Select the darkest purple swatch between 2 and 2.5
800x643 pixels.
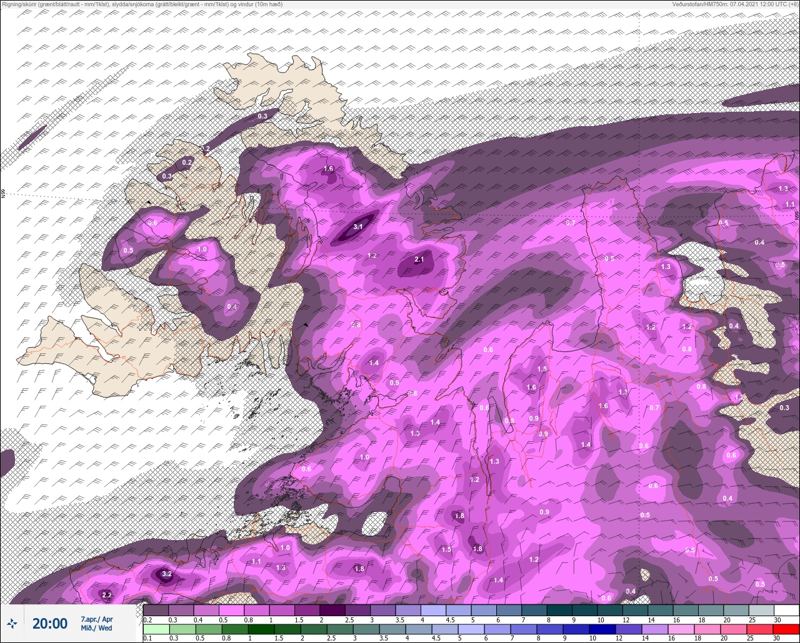[332, 610]
